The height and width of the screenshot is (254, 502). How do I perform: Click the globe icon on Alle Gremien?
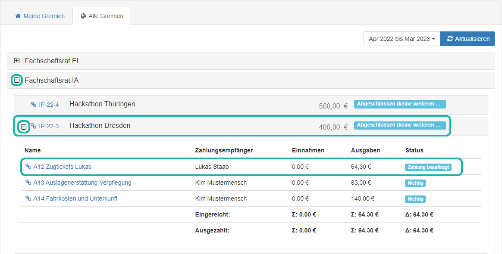pyautogui.click(x=83, y=16)
